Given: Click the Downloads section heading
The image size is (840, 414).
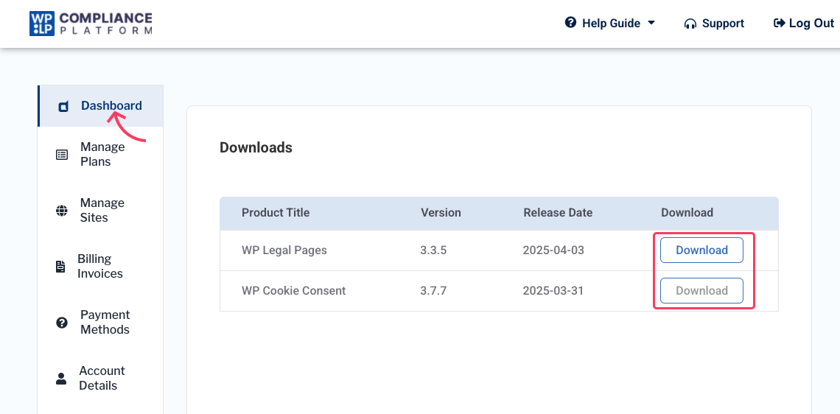Looking at the screenshot, I should tap(256, 148).
